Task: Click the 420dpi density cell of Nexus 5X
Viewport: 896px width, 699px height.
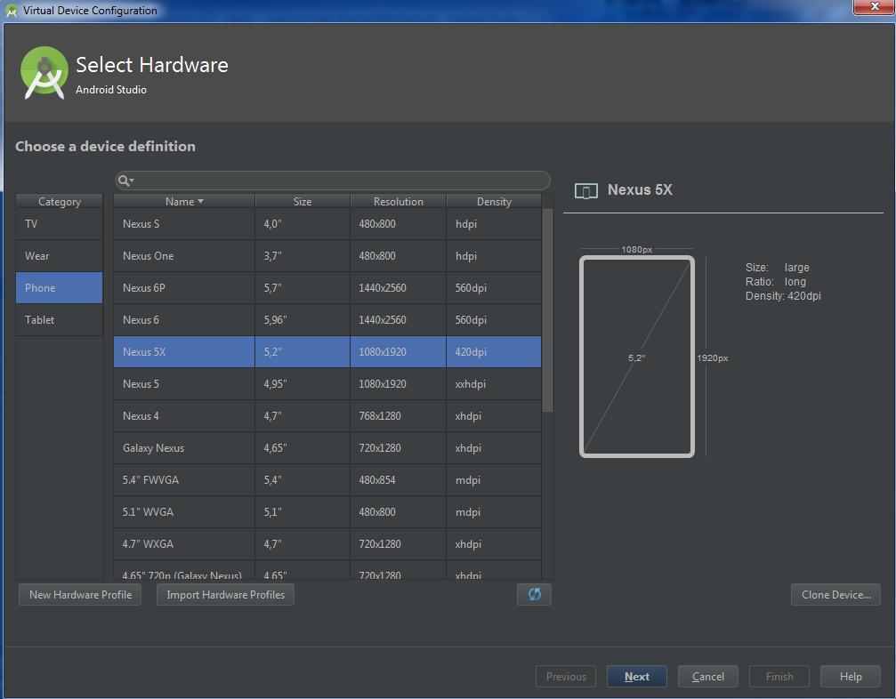Action: pyautogui.click(x=494, y=352)
